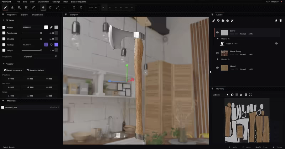This screenshot has height=149, width=285.
Task: Select the eyedropper picker tool in toolbar
Action: click(33, 7)
